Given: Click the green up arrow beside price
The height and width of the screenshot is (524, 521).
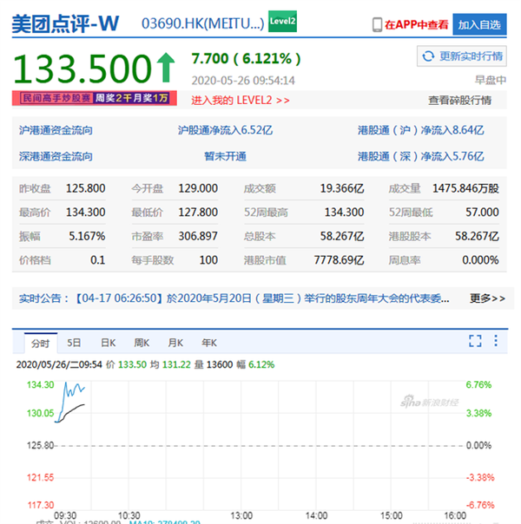Looking at the screenshot, I should coord(166,68).
